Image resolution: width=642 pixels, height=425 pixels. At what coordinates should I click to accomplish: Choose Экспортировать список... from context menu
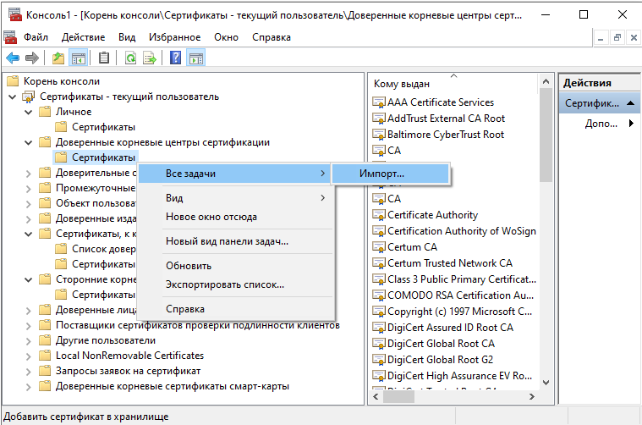pyautogui.click(x=224, y=284)
